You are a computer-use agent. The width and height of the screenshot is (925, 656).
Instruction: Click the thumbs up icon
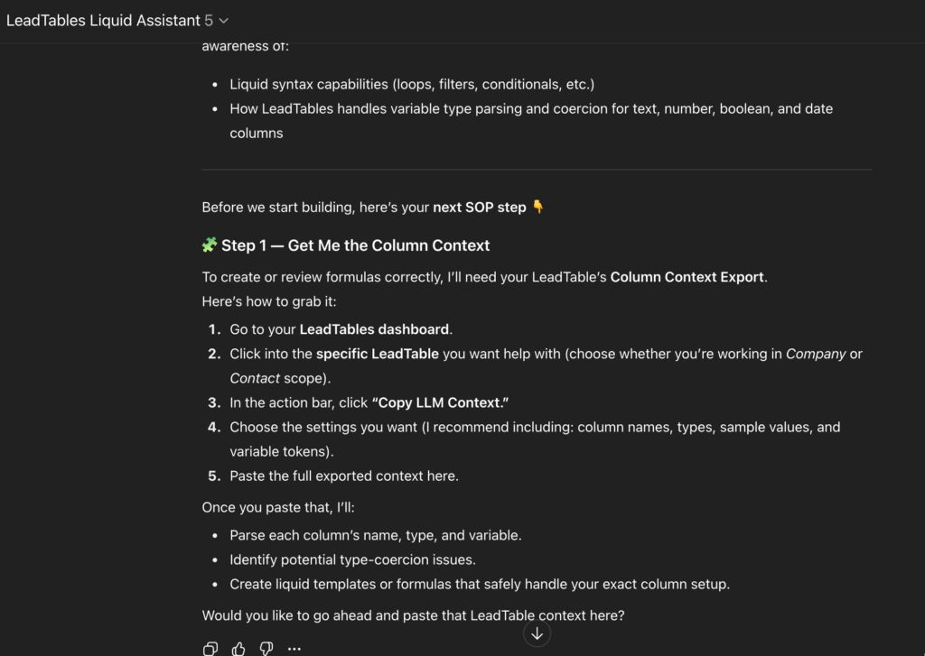[x=238, y=648]
